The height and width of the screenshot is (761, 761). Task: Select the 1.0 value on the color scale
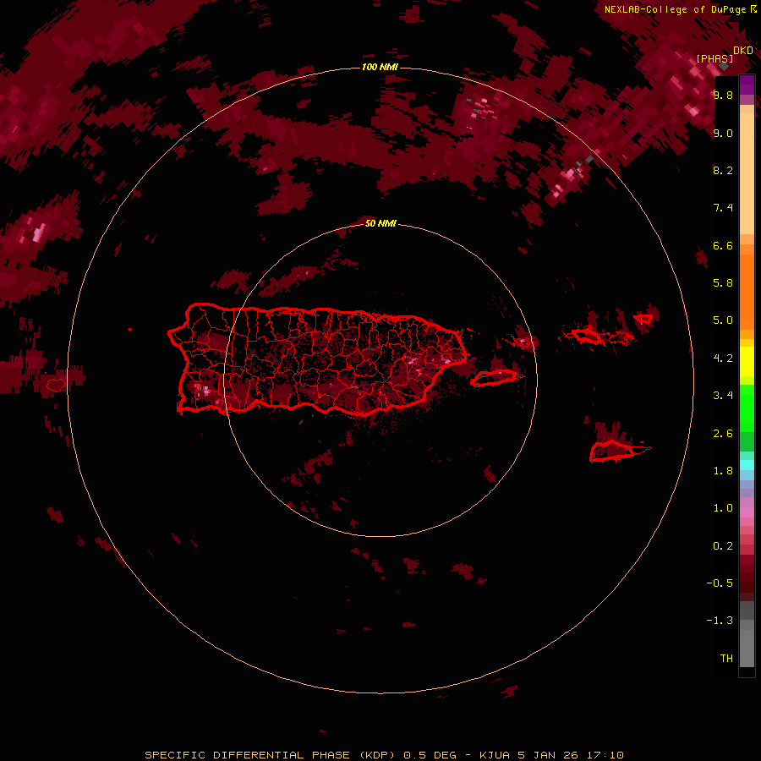tap(723, 508)
